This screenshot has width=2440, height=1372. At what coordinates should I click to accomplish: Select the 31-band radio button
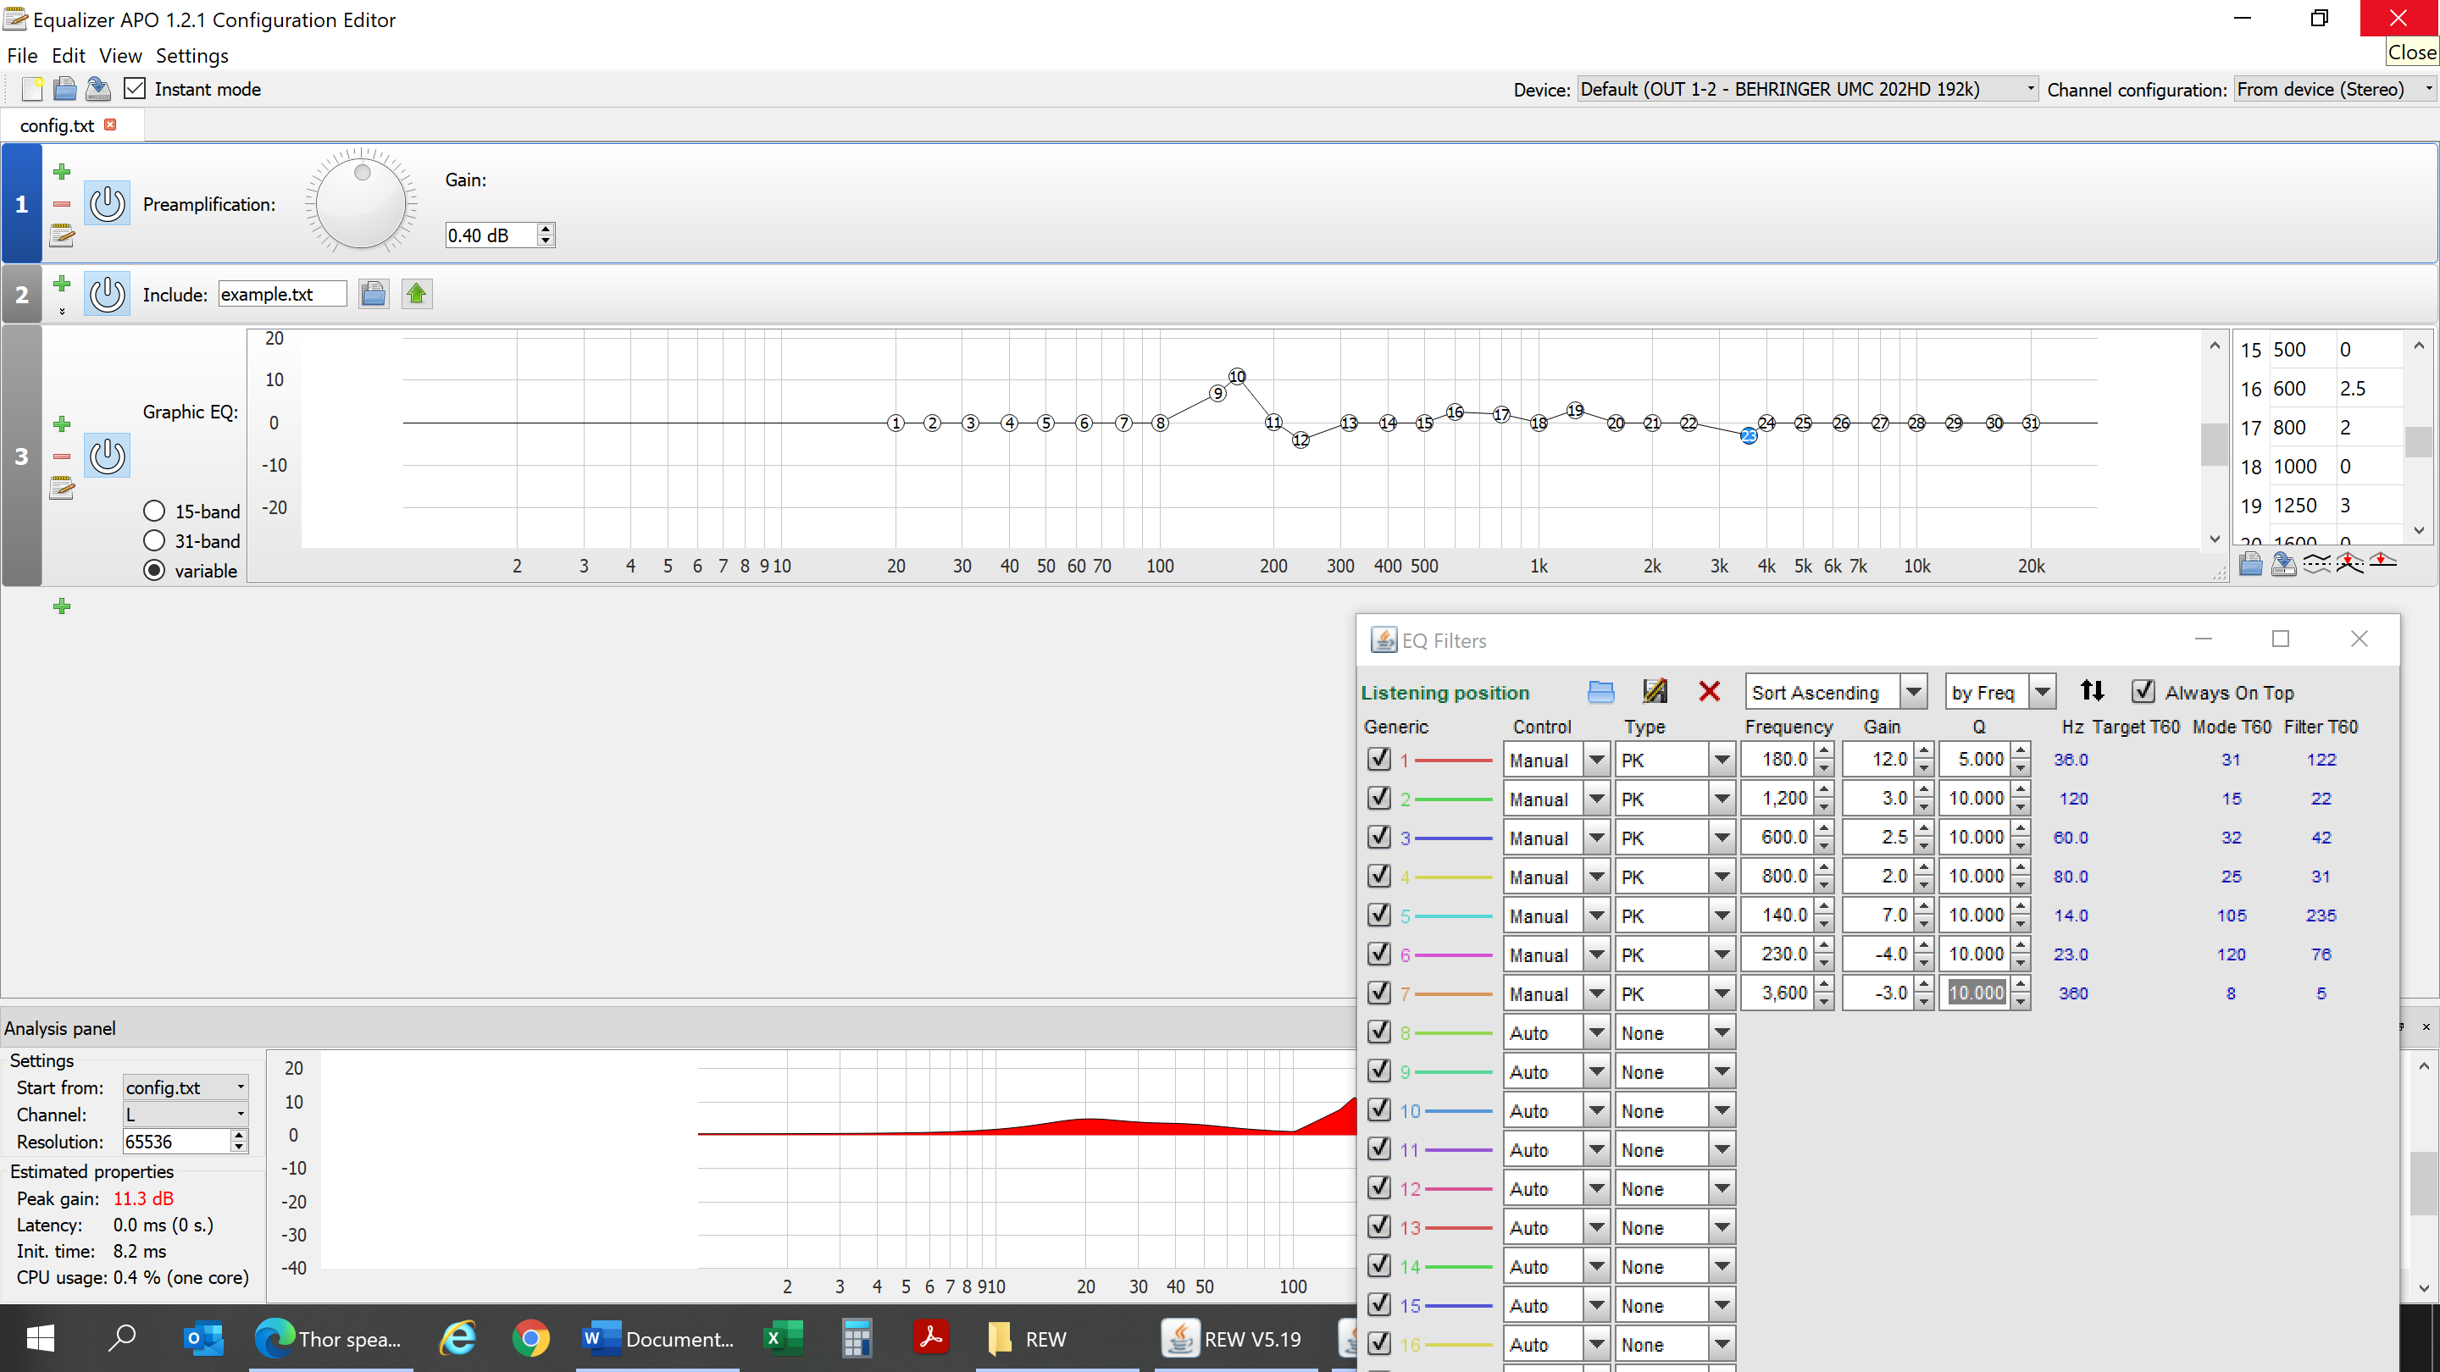pos(154,540)
